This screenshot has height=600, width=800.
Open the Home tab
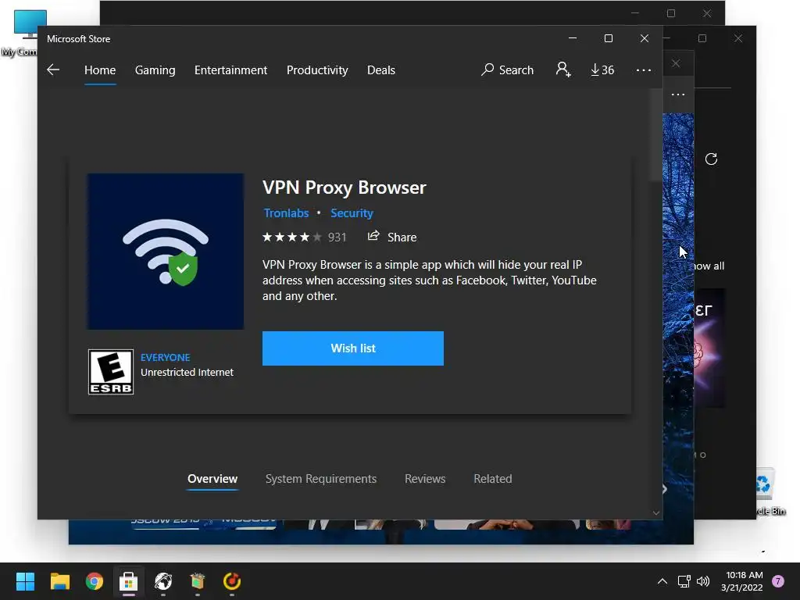tap(100, 70)
